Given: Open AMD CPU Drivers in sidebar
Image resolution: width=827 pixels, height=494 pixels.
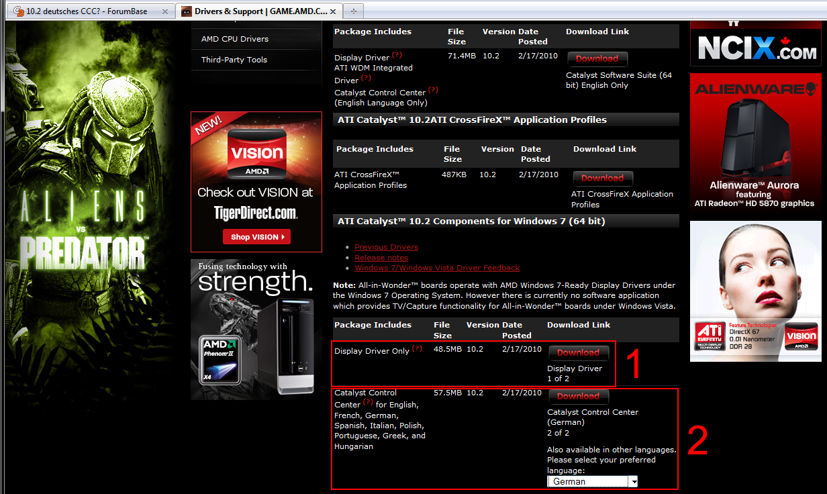Looking at the screenshot, I should tap(235, 39).
